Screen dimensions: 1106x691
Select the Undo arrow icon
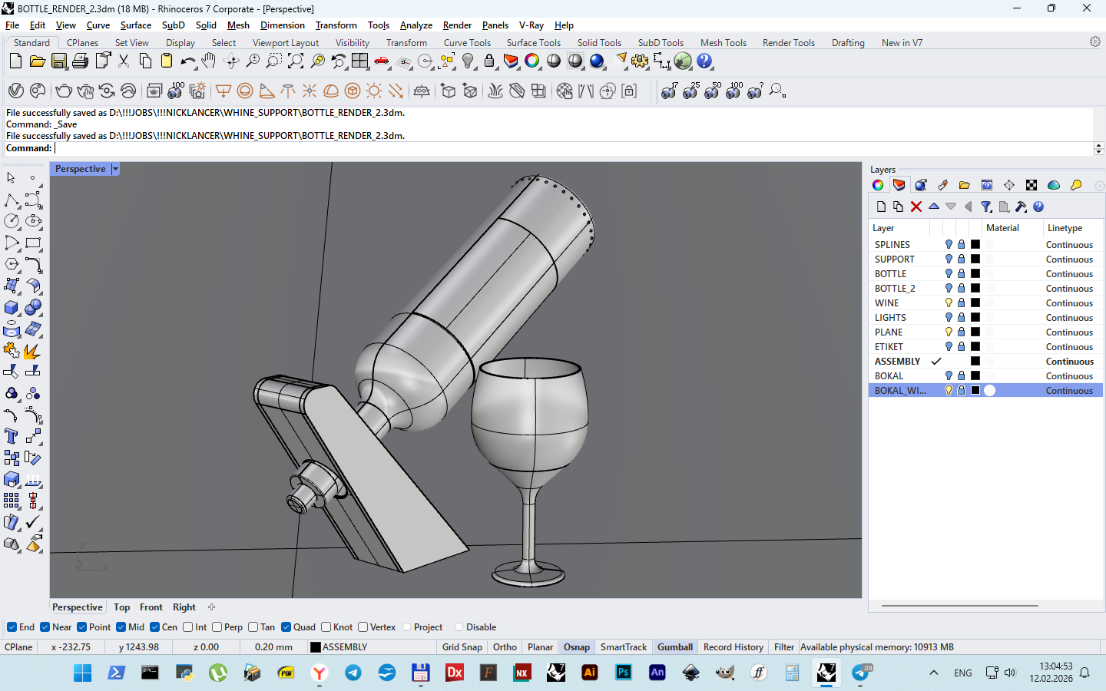187,61
